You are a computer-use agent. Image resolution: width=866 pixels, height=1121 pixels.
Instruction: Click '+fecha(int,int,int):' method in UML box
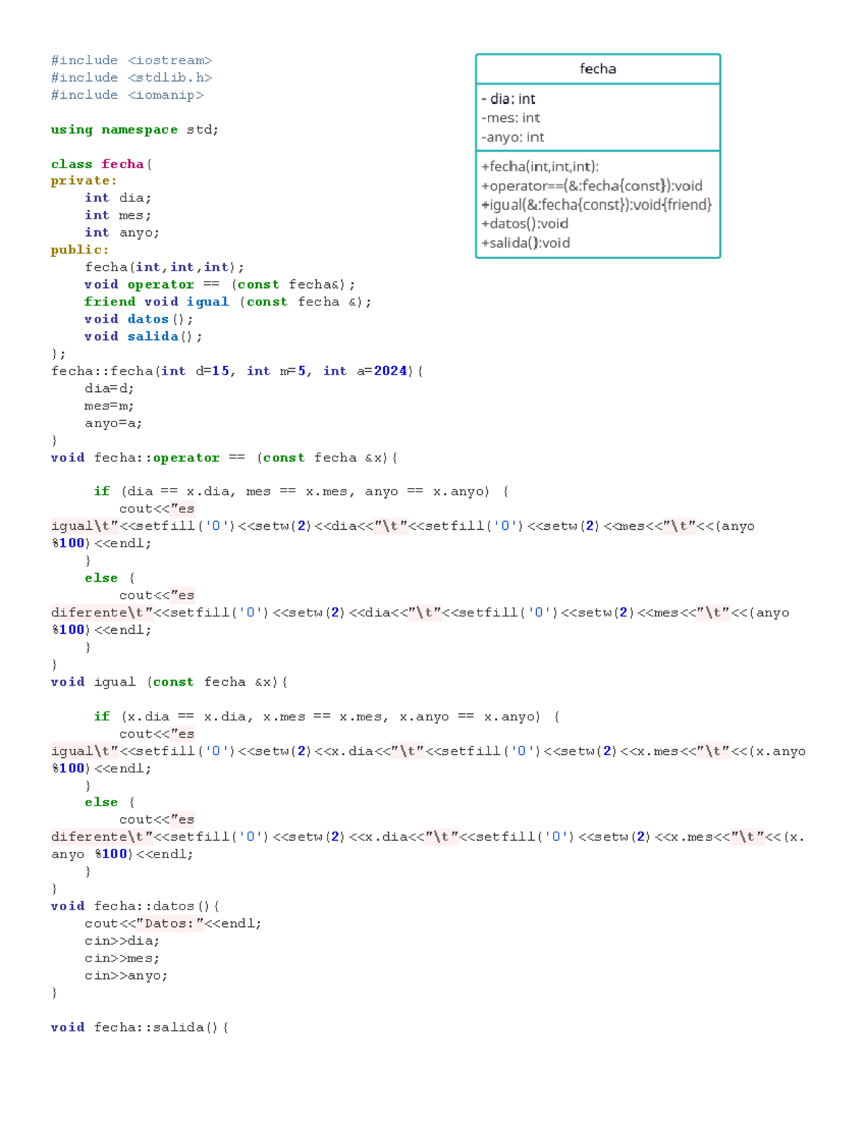click(x=541, y=167)
